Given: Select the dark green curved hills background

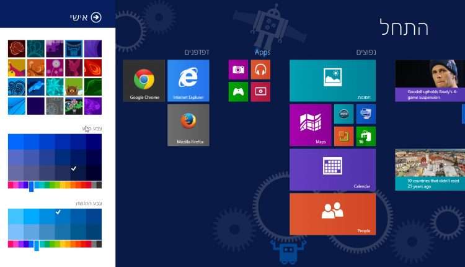Looking at the screenshot, I should point(93,87).
